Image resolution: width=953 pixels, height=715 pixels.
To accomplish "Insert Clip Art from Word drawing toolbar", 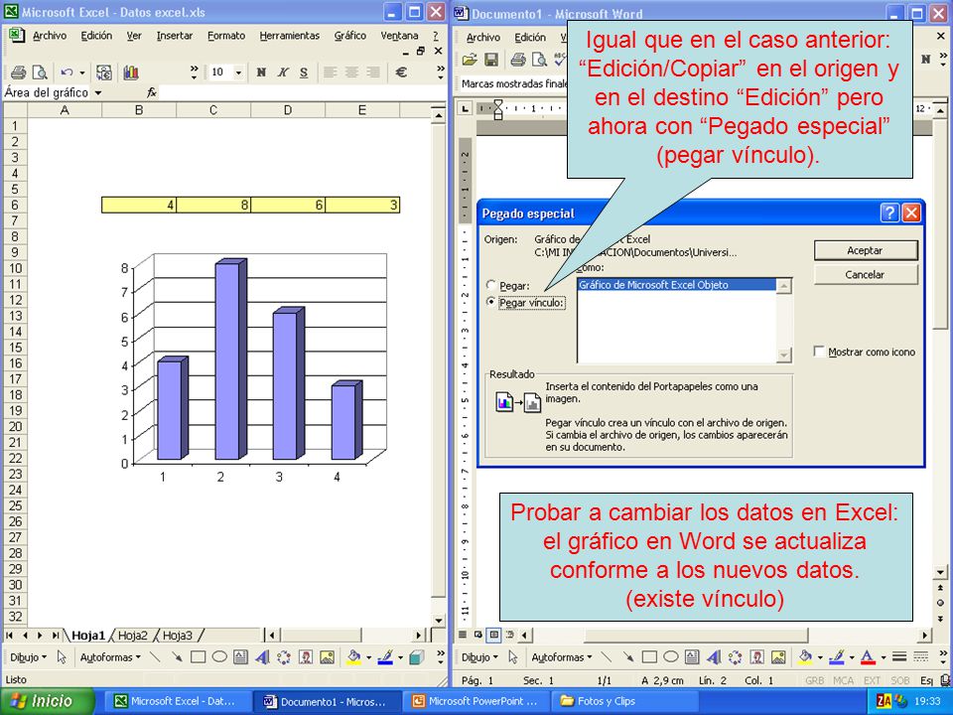I will click(x=756, y=657).
